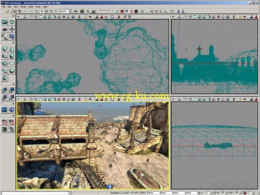Click the Add Special Brush icon
This screenshot has width=260, height=195.
click(x=5, y=110)
